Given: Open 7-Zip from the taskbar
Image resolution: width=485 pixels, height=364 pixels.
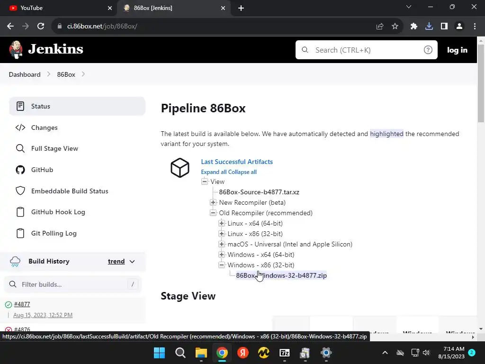Looking at the screenshot, I should 284,353.
